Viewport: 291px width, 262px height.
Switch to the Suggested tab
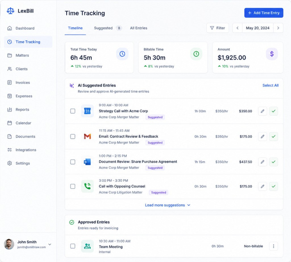108,28
